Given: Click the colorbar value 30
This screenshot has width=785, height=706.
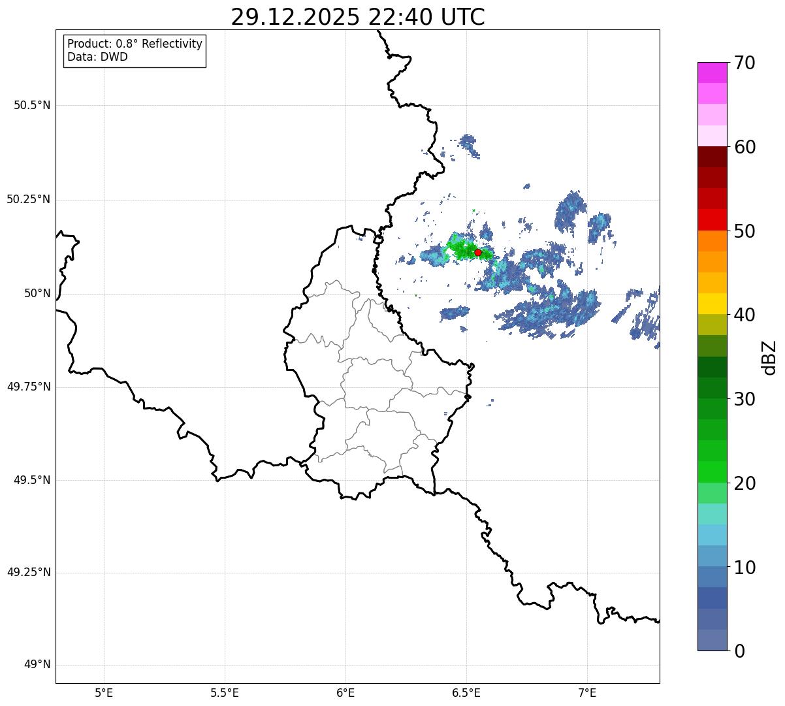Looking at the screenshot, I should [x=745, y=399].
